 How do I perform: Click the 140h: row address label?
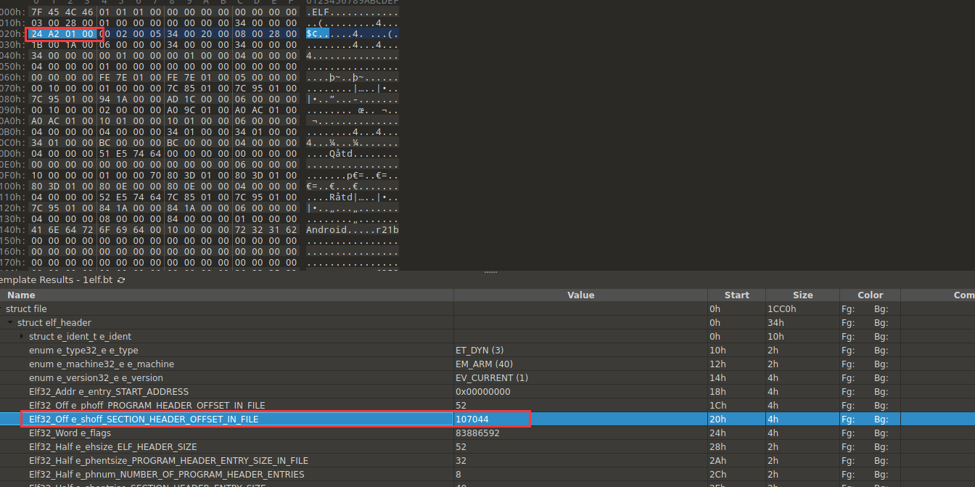point(12,230)
